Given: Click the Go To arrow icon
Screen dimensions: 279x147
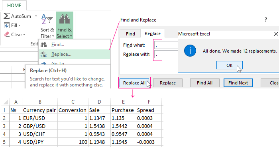Looking at the screenshot, I should click(43, 63).
